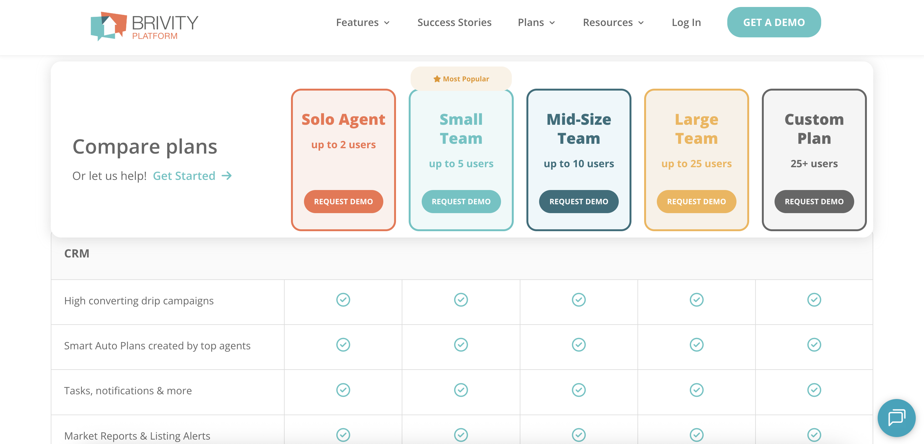The image size is (924, 444).
Task: Open the Resources dropdown
Action: point(612,22)
